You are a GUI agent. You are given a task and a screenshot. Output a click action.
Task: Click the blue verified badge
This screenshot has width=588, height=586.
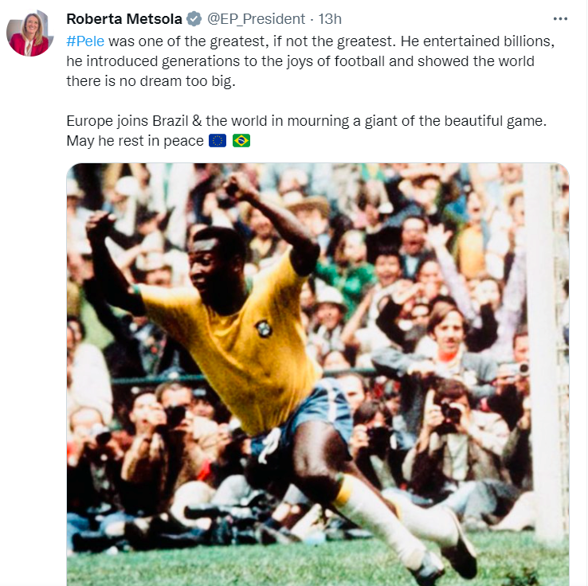(x=194, y=19)
